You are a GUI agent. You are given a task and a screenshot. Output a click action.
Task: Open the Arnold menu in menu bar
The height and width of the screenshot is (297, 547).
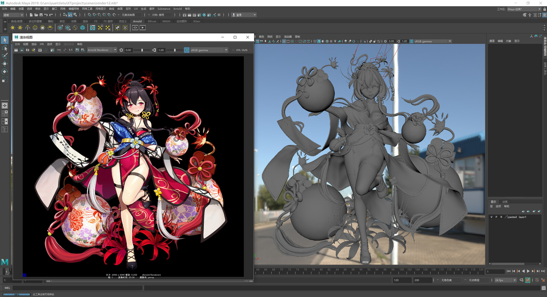[177, 9]
